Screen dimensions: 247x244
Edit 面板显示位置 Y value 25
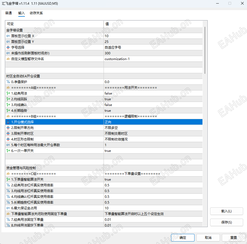(153, 42)
